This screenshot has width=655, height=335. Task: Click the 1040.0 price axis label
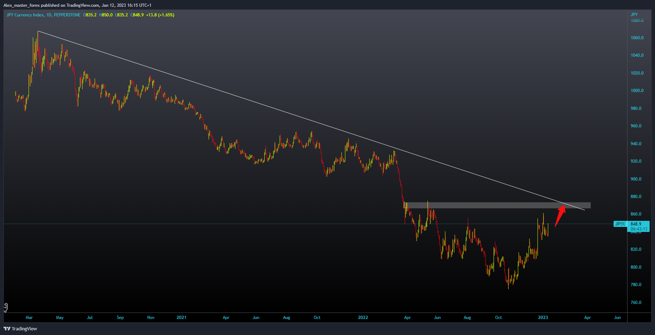(x=637, y=55)
